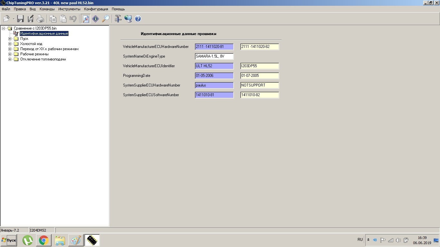Expand the Рабочие режимы folder node
The height and width of the screenshot is (247, 440).
10,54
